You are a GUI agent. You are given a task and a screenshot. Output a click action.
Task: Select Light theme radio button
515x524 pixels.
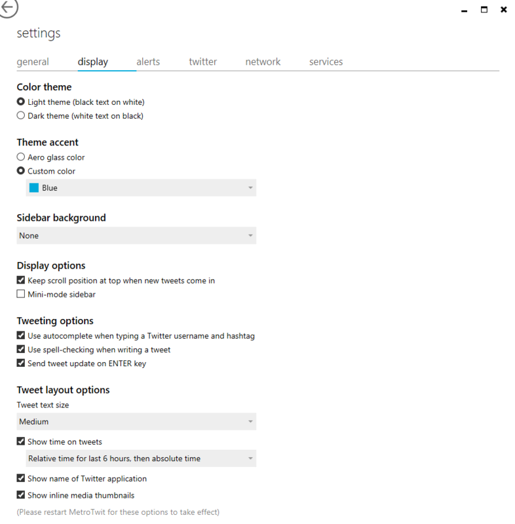pyautogui.click(x=21, y=102)
